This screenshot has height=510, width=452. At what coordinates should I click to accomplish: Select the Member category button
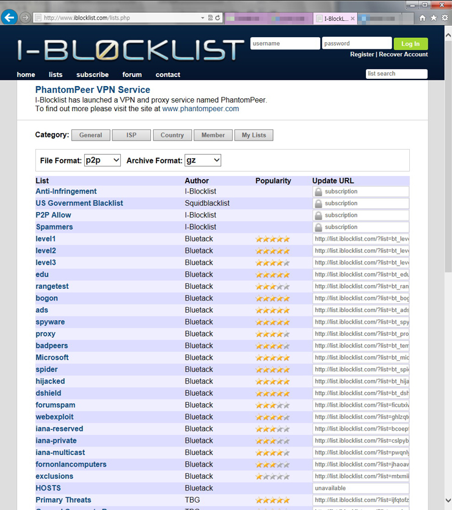(213, 136)
